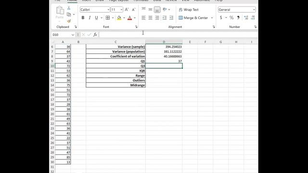Center text horizontally
The image size is (308, 173).
pyautogui.click(x=150, y=18)
